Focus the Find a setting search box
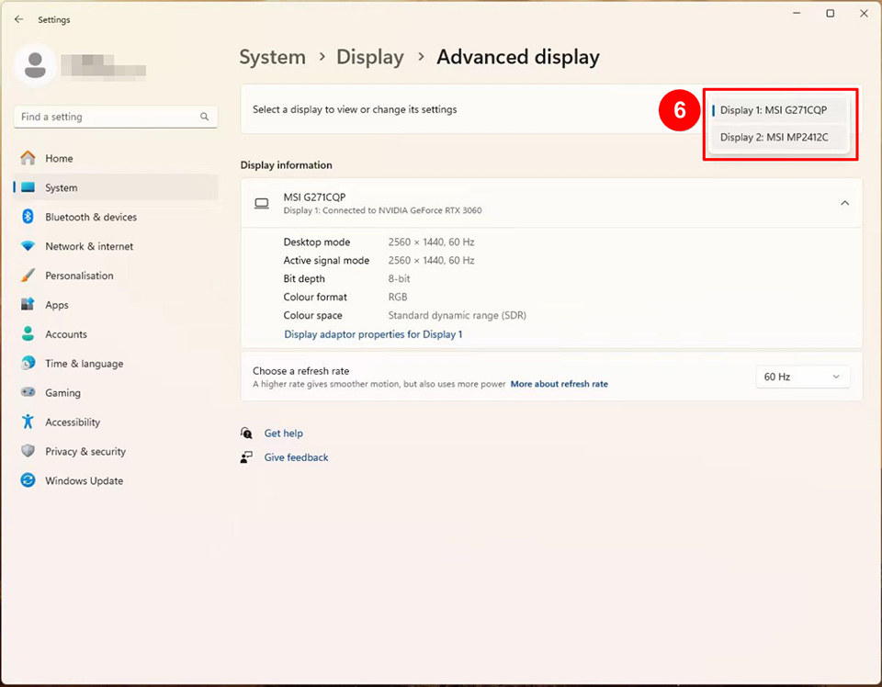This screenshot has width=882, height=687. pos(116,117)
